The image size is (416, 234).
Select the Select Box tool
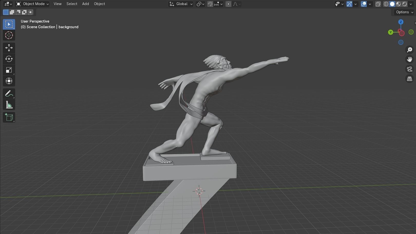tap(9, 24)
